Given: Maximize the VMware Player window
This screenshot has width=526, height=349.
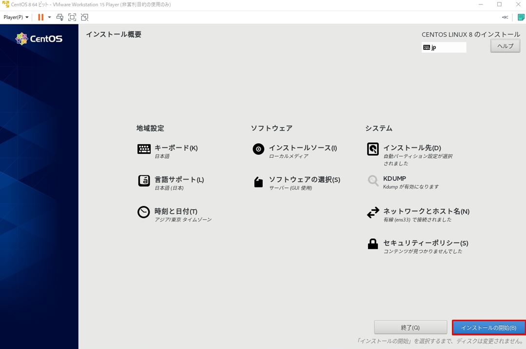Looking at the screenshot, I should click(500, 4).
